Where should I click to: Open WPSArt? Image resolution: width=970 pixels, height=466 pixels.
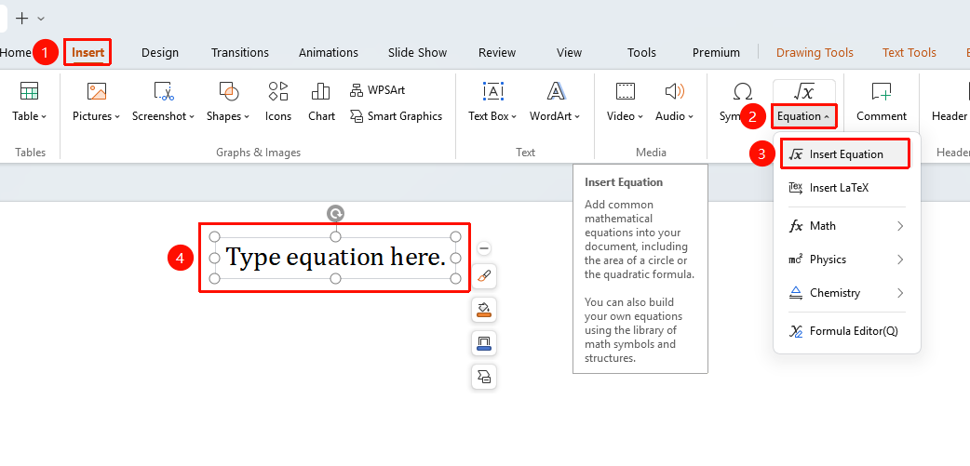[x=377, y=90]
